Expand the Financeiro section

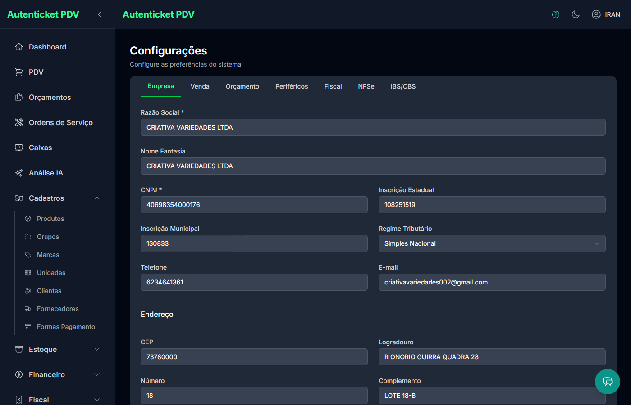click(x=96, y=374)
